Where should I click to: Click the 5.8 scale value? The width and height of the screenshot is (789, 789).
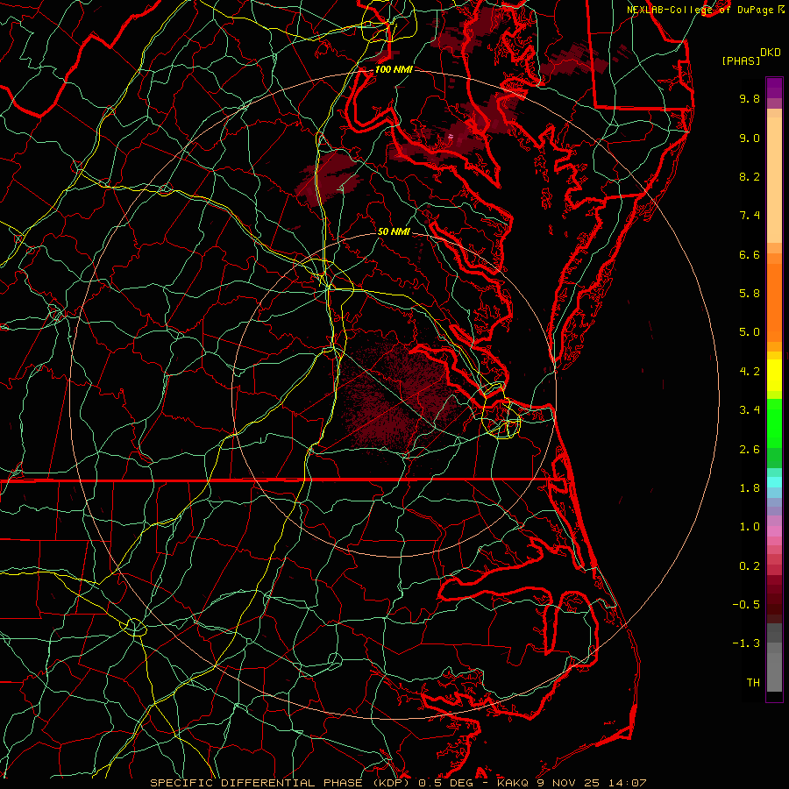point(750,294)
